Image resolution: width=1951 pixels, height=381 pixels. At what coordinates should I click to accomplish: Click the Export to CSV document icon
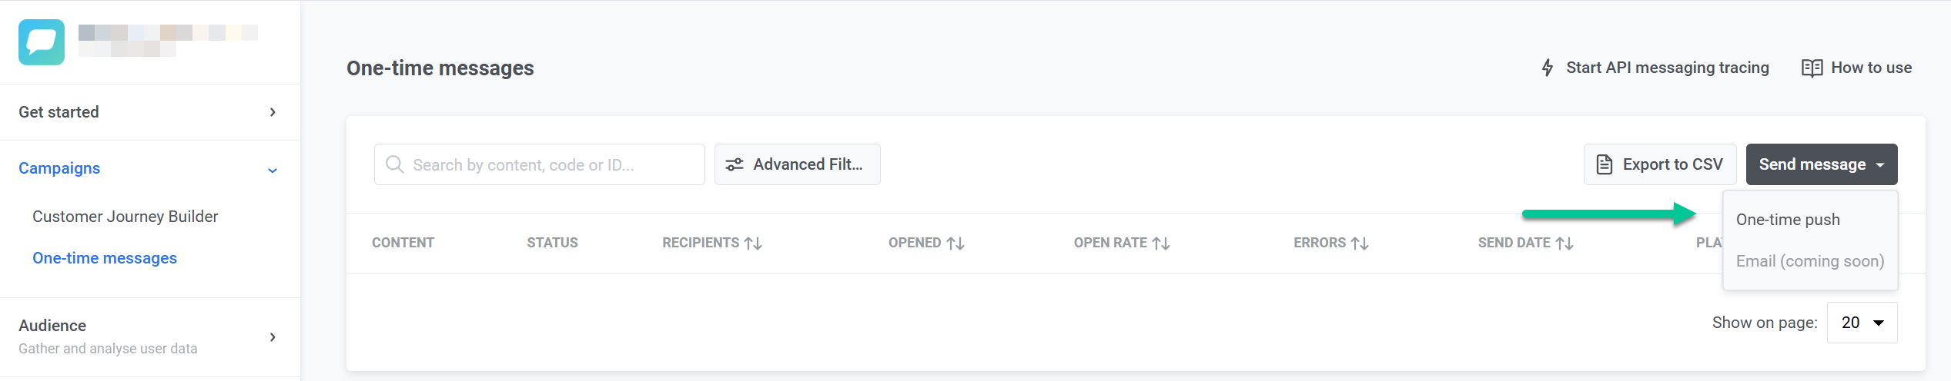click(1605, 164)
